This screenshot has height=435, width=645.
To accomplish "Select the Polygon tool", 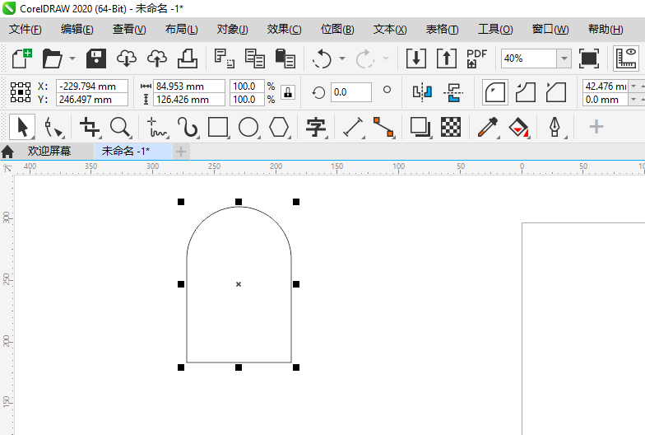I will coord(280,128).
